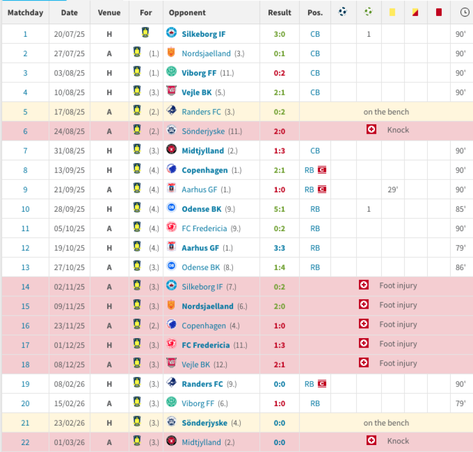473x452 pixels.
Task: Click the red card header icon
Action: point(439,12)
